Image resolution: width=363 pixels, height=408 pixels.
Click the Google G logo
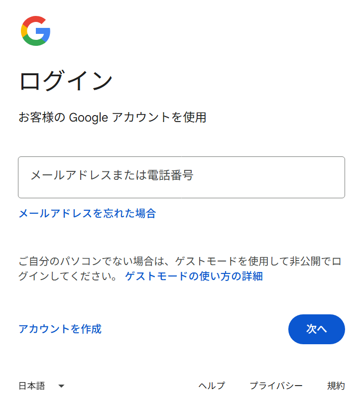click(x=35, y=31)
